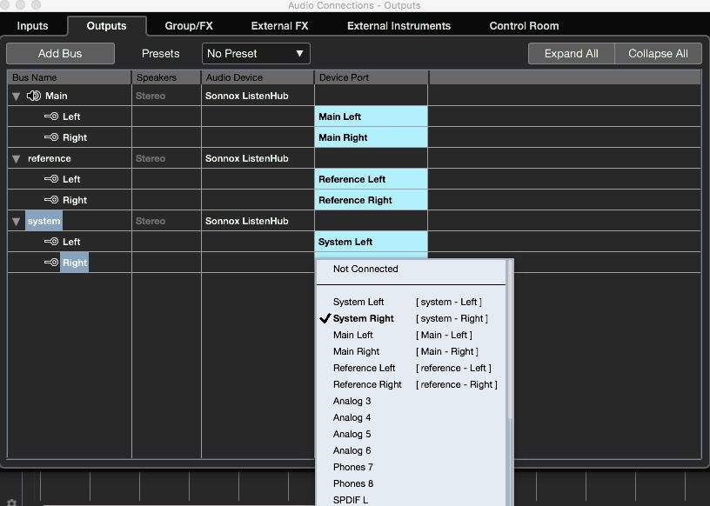
Task: Click connector icon of Main Left channel
Action: coord(51,117)
